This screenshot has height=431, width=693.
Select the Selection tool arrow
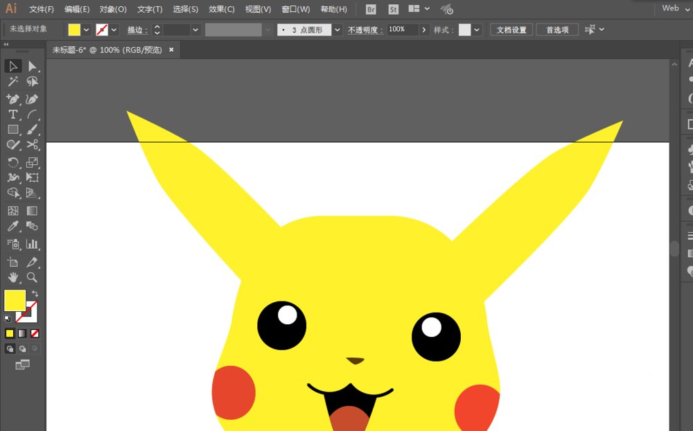click(12, 67)
